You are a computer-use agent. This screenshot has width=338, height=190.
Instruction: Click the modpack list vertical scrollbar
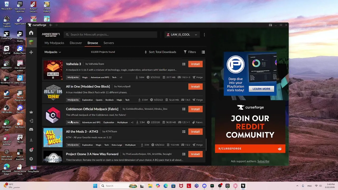point(206,145)
